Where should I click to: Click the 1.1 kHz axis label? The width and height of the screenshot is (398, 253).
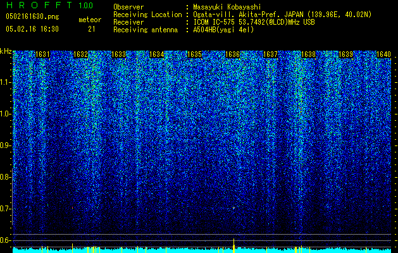(6, 82)
